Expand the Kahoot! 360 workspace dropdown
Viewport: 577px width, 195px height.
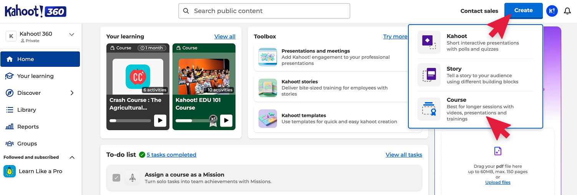[71, 35]
